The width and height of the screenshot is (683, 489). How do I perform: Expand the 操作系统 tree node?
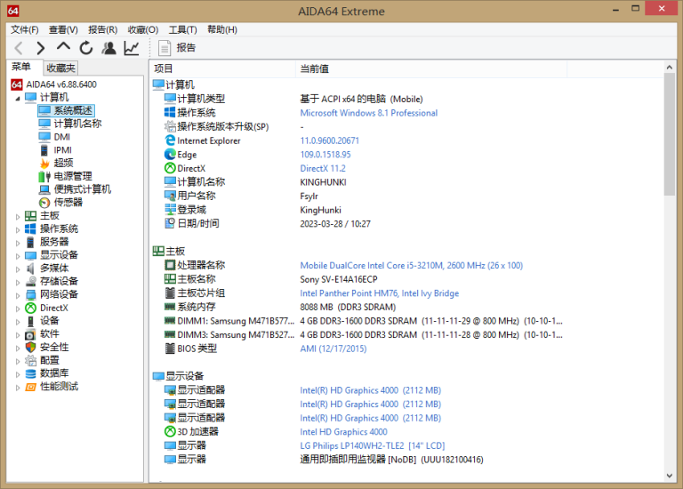18,229
